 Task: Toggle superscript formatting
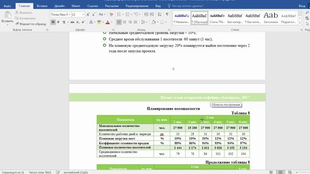83,22
